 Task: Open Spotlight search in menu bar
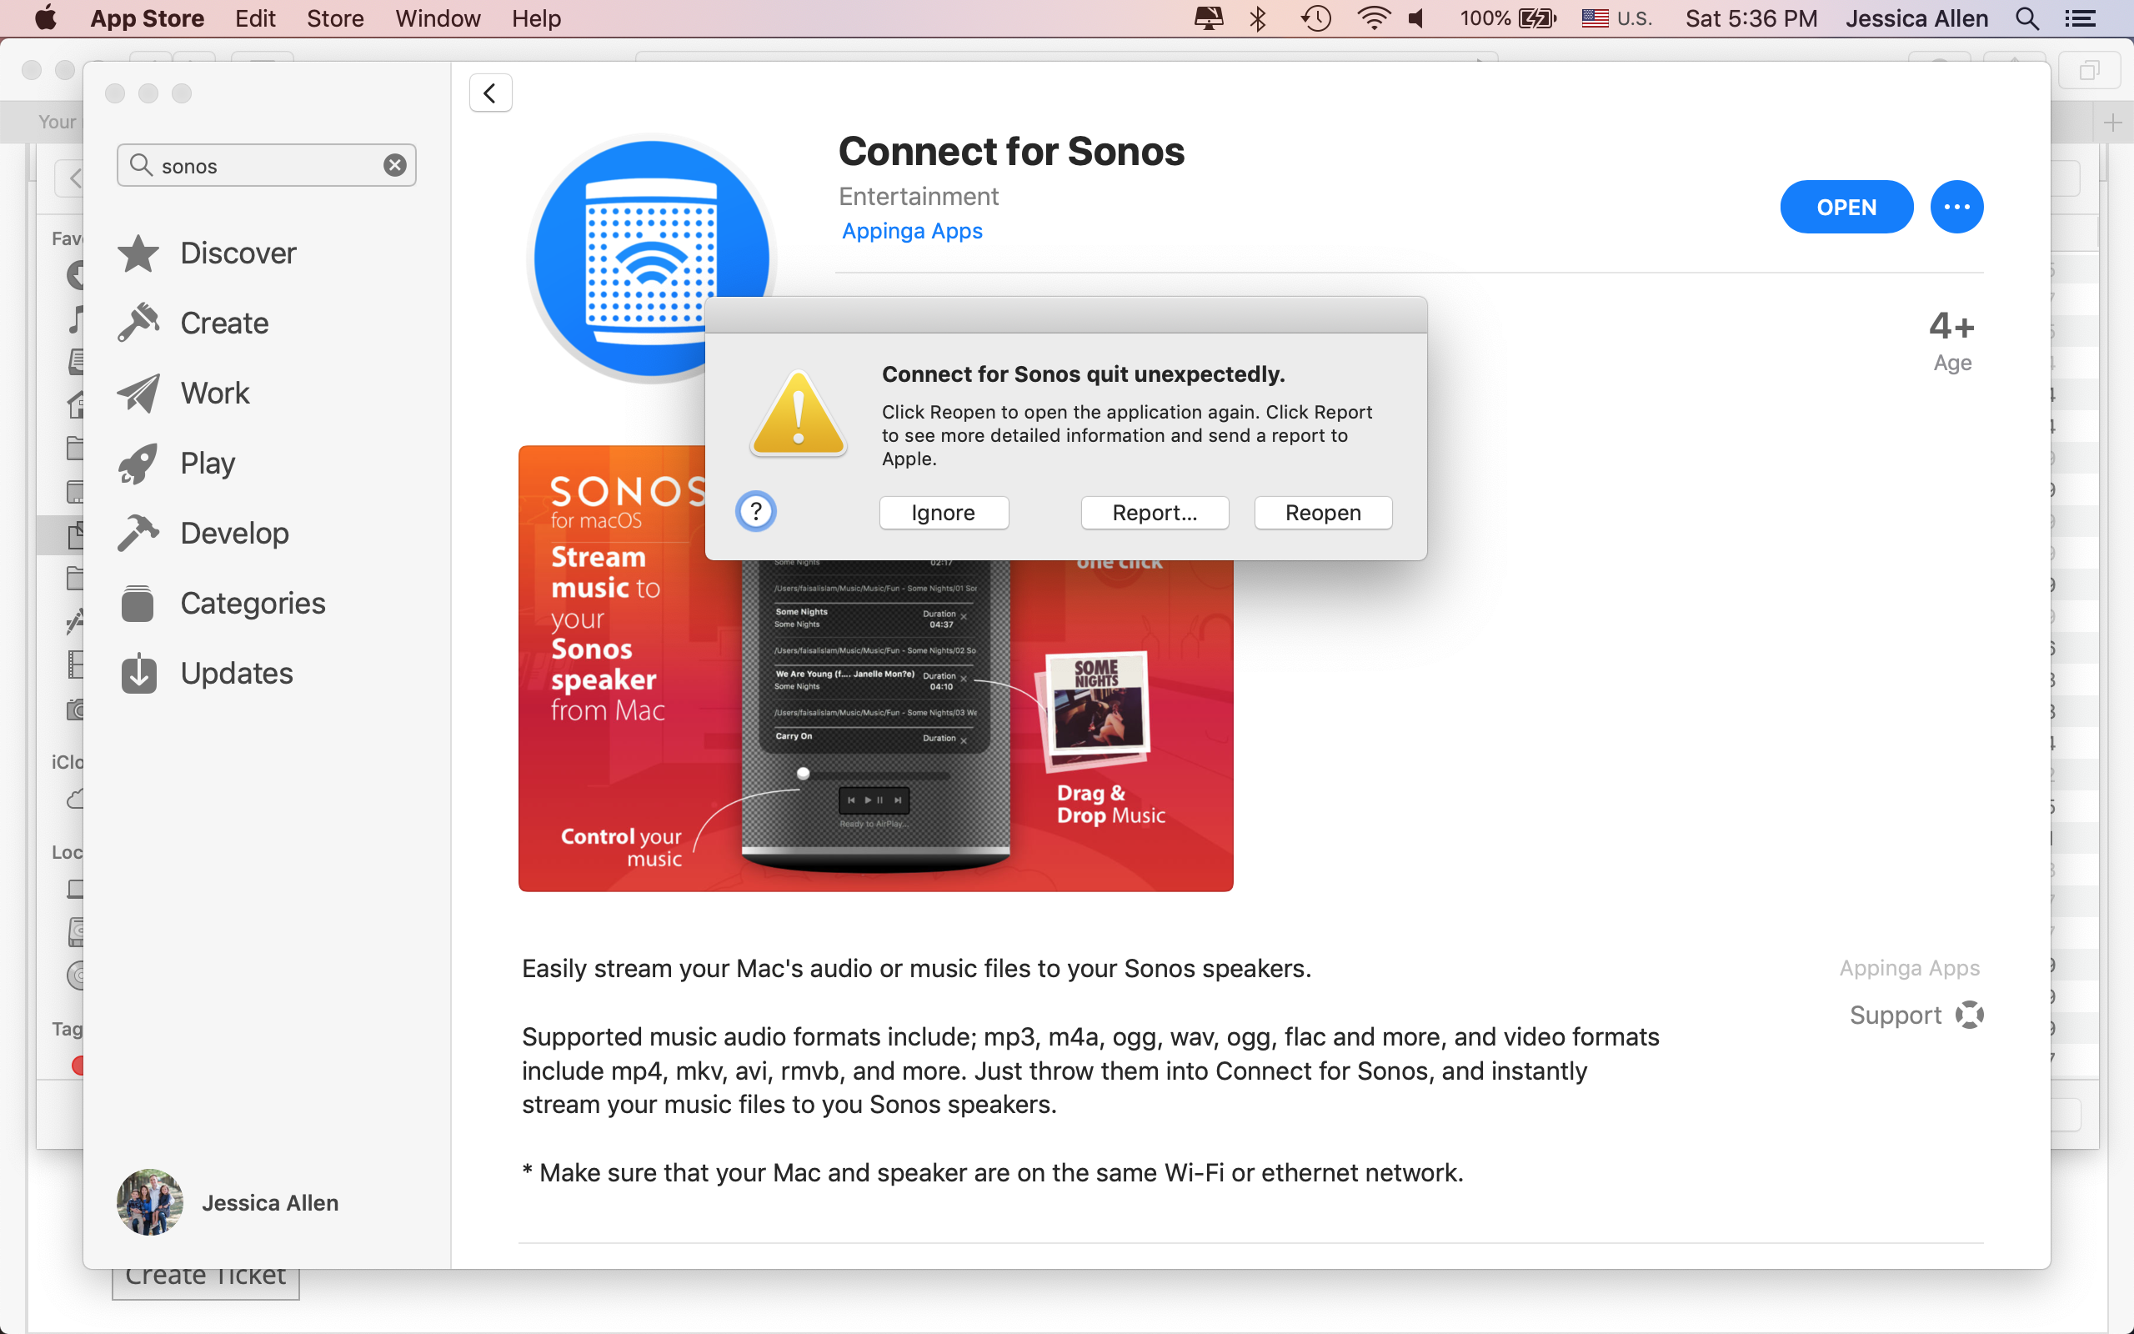pyautogui.click(x=2027, y=18)
